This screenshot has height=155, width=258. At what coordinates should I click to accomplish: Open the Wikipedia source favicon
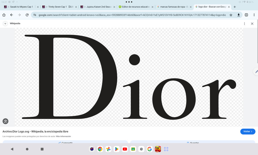5,23
